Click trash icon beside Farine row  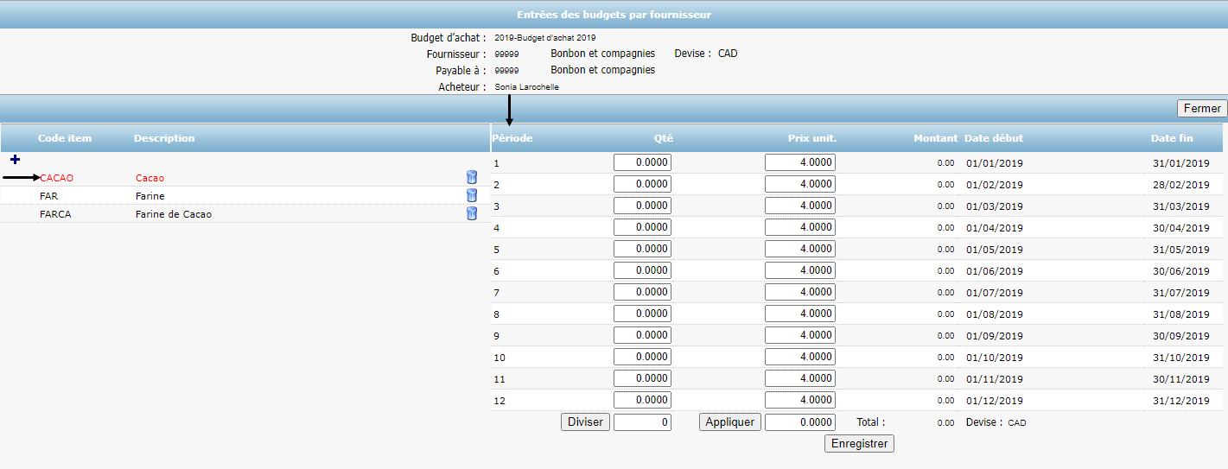coord(471,196)
